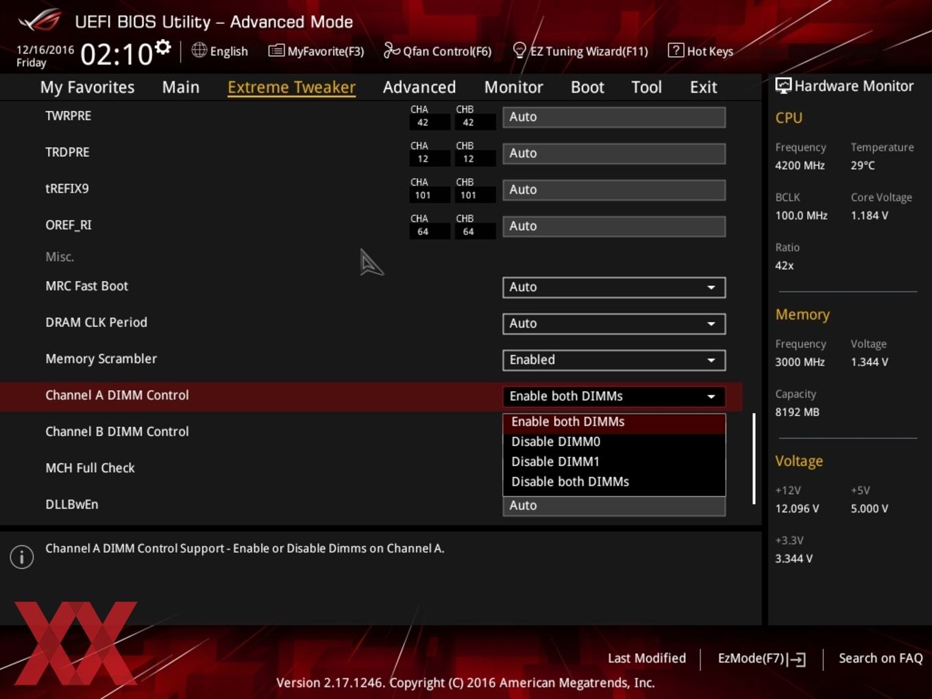Select the Extreme Tweaker tab
The image size is (932, 699).
(x=291, y=87)
